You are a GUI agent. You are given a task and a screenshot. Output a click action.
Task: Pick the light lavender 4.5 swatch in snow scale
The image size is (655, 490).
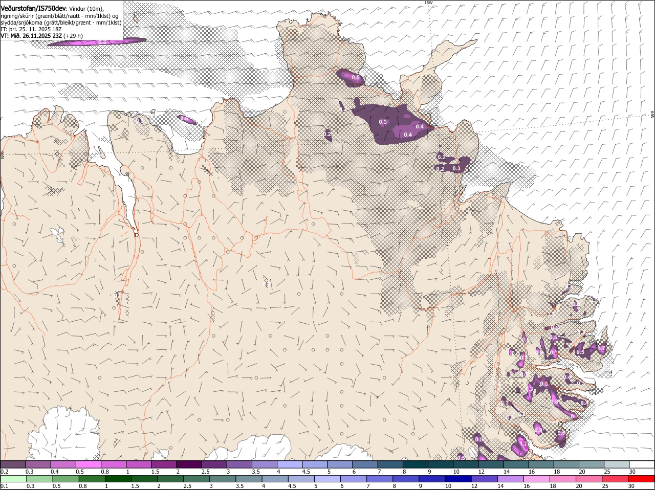click(x=314, y=464)
